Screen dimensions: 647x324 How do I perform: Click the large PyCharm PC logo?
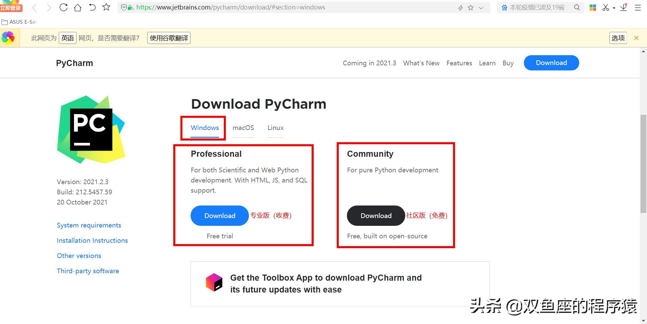(91, 129)
